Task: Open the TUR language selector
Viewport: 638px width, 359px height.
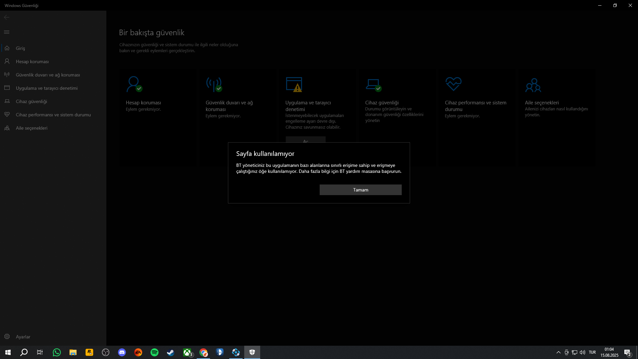Action: (x=592, y=352)
